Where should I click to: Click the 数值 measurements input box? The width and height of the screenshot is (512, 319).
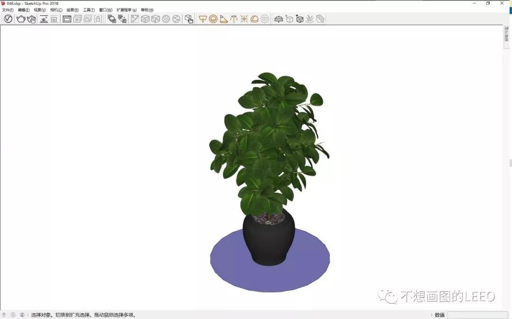478,315
